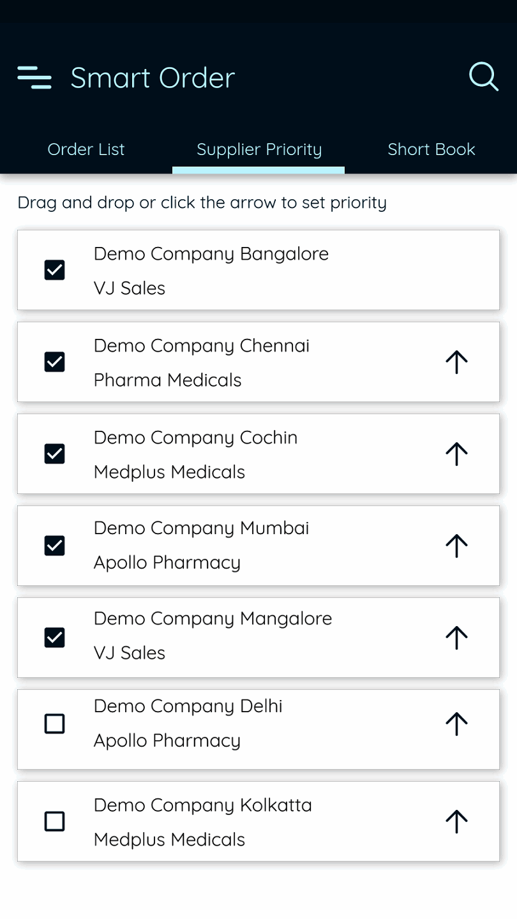This screenshot has width=517, height=919.
Task: Move Demo Company Mangalore up one position
Action: [x=456, y=637]
